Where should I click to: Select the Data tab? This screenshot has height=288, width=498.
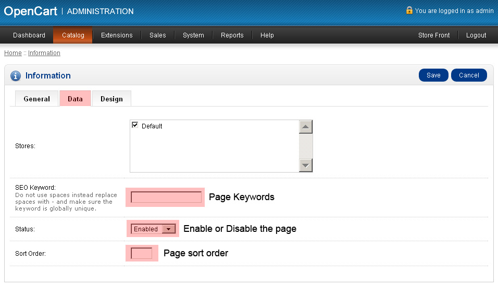point(75,99)
